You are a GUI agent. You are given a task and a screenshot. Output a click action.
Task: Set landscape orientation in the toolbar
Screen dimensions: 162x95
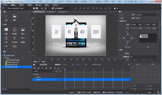click(34, 8)
